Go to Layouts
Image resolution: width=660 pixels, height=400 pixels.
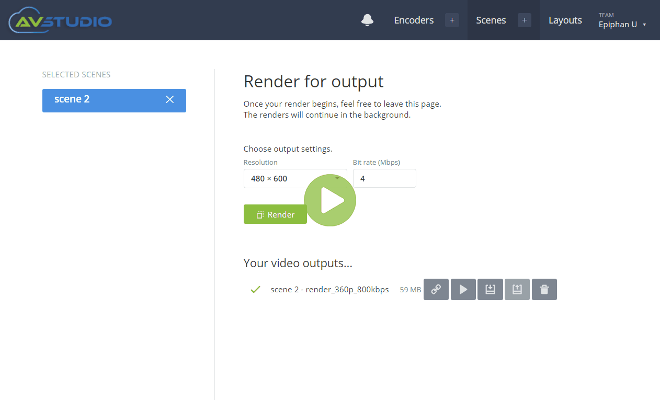(565, 20)
